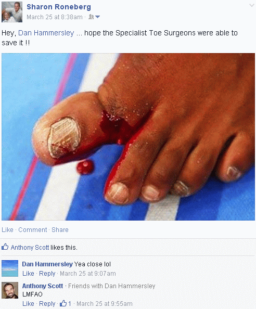Like Sharon's post
256x309 pixels.
(x=7, y=230)
